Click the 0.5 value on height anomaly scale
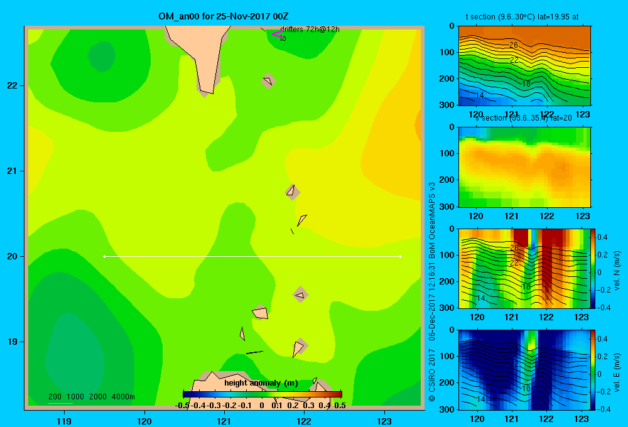628x427 pixels. [340, 406]
